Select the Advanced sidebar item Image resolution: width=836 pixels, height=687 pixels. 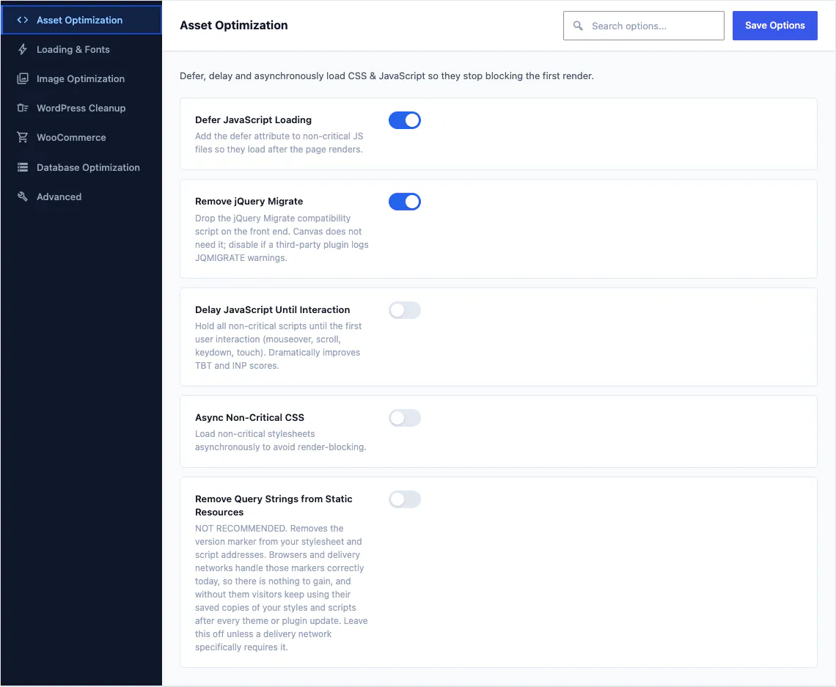click(81, 196)
